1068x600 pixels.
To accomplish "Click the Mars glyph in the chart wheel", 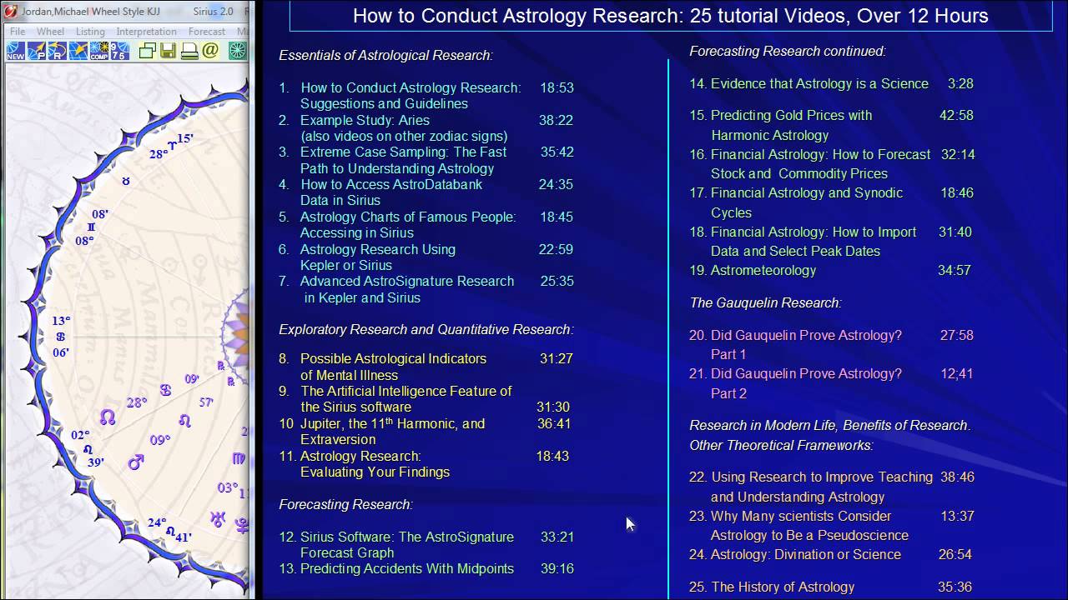I will click(136, 461).
